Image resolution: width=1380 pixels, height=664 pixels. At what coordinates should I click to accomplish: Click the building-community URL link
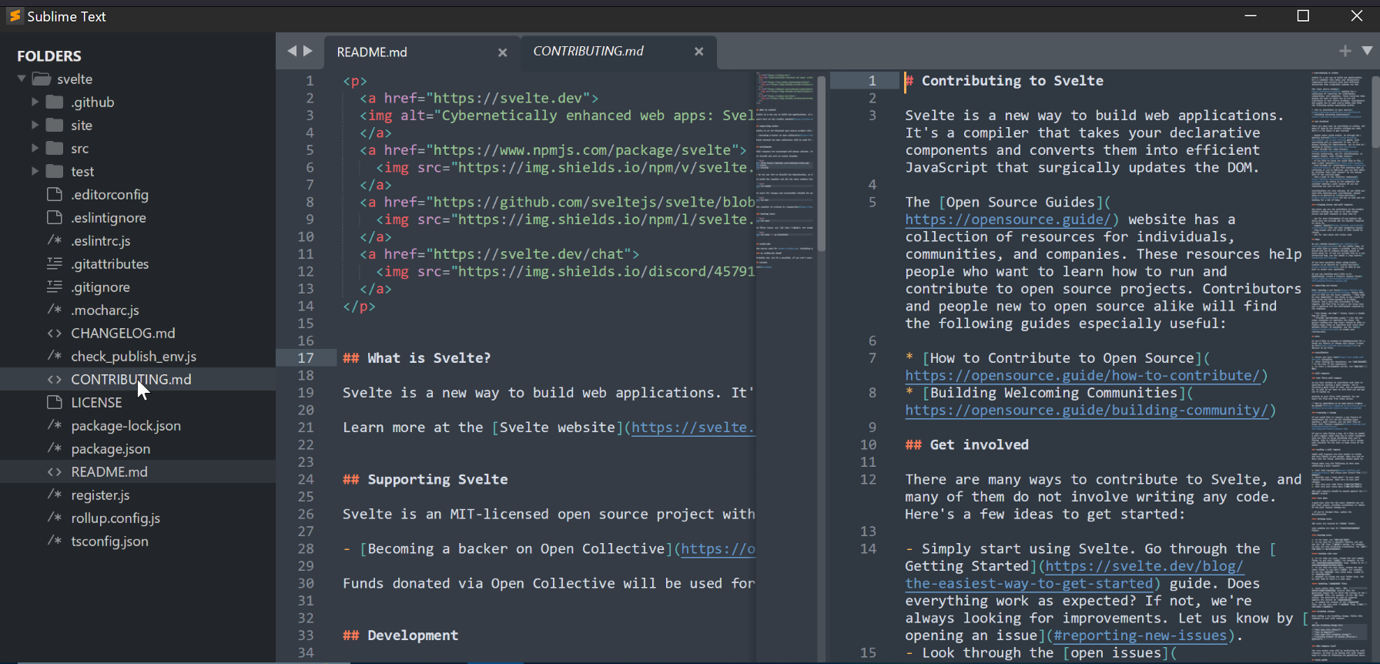[x=1087, y=410]
